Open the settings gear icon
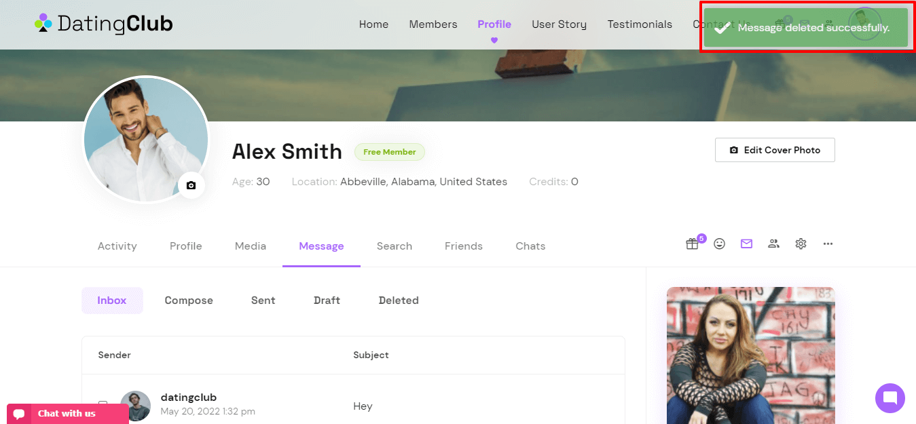The width and height of the screenshot is (916, 424). (801, 244)
